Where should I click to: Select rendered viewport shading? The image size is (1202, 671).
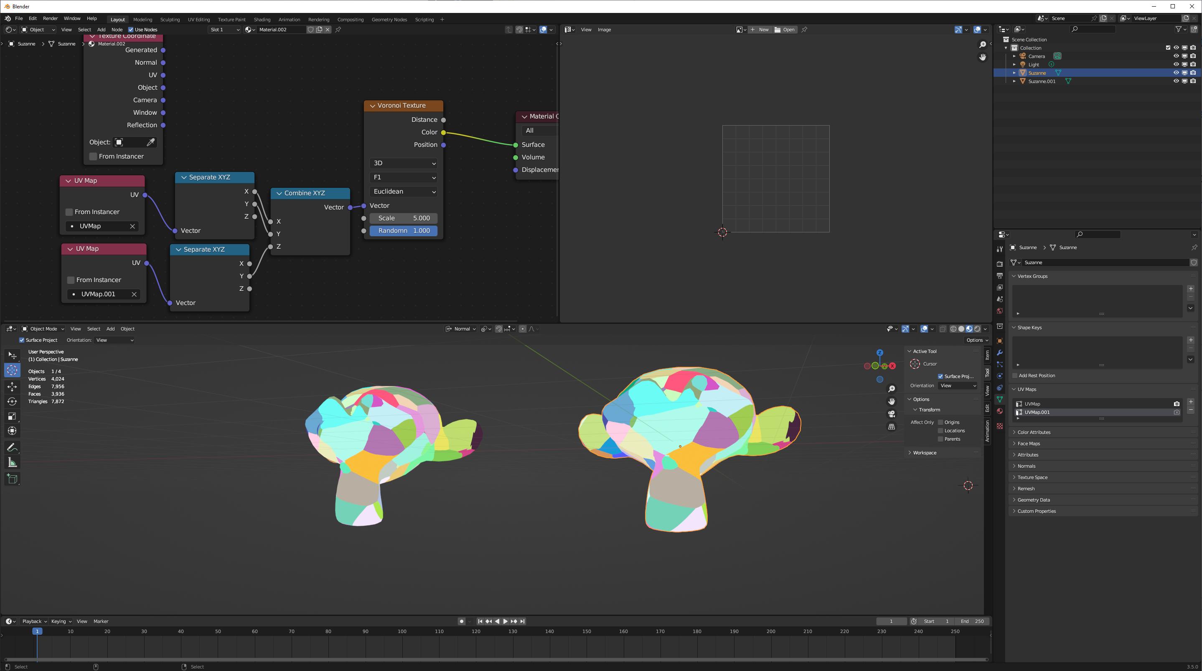(978, 329)
